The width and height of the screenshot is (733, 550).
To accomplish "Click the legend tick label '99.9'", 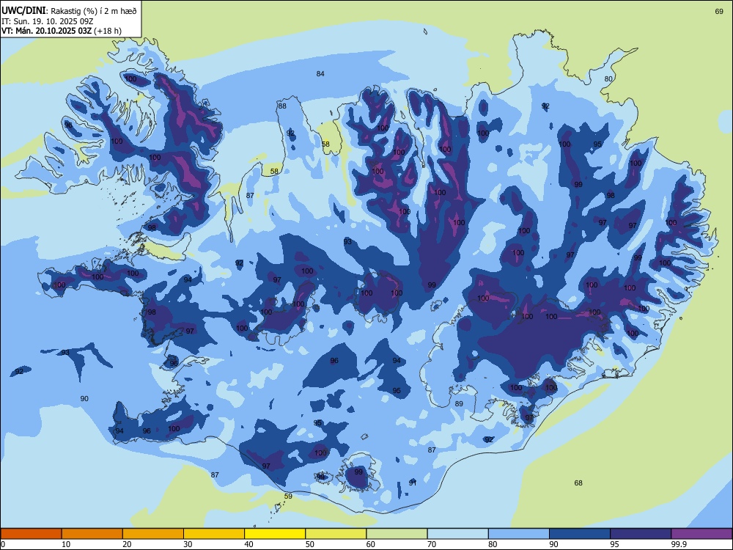I will [x=679, y=544].
